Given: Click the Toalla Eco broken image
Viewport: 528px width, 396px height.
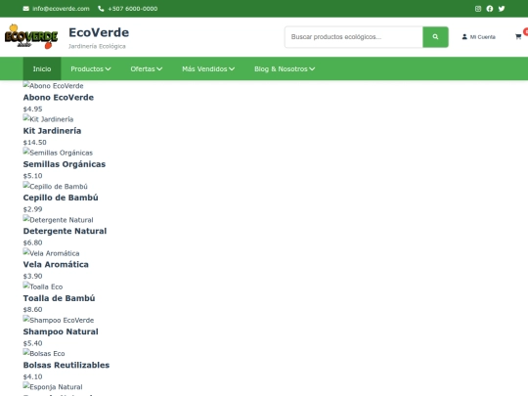Looking at the screenshot, I should pos(43,286).
